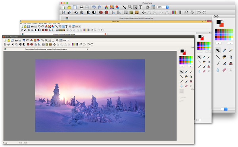This screenshot has width=238, height=147.
Task: Select paint bucket tool in front window palette
Action: click(x=186, y=76)
